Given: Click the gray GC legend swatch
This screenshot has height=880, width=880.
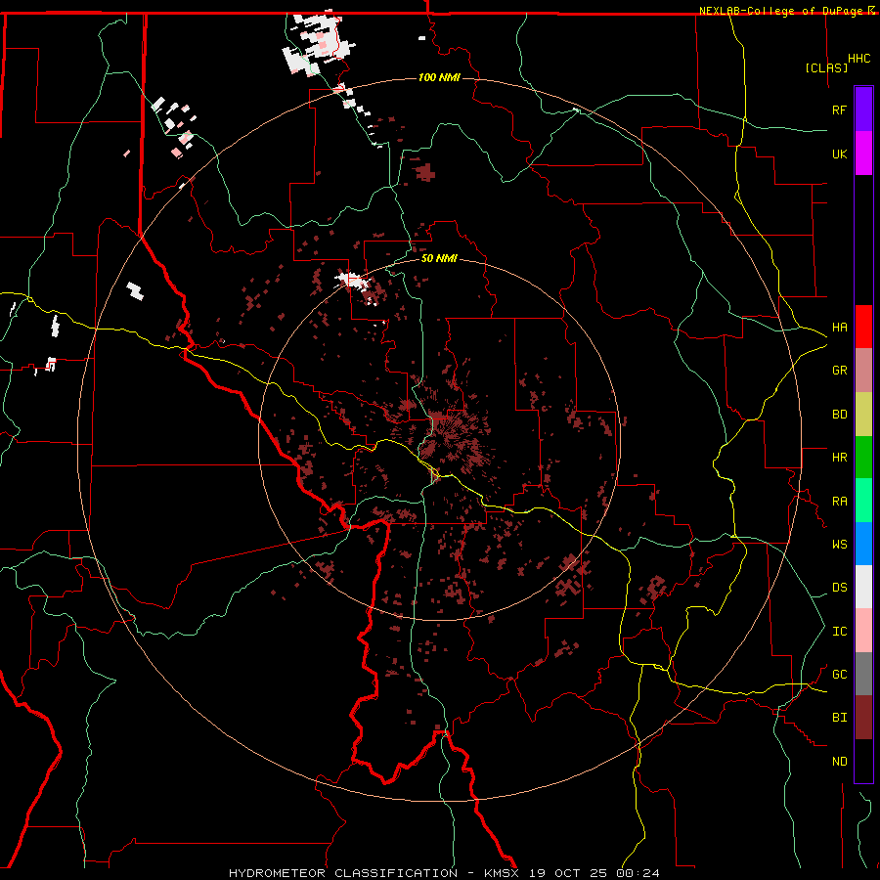Looking at the screenshot, I should (863, 674).
